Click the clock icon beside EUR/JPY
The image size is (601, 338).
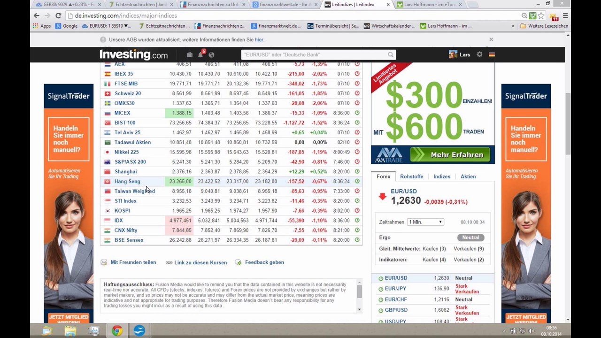point(381,289)
